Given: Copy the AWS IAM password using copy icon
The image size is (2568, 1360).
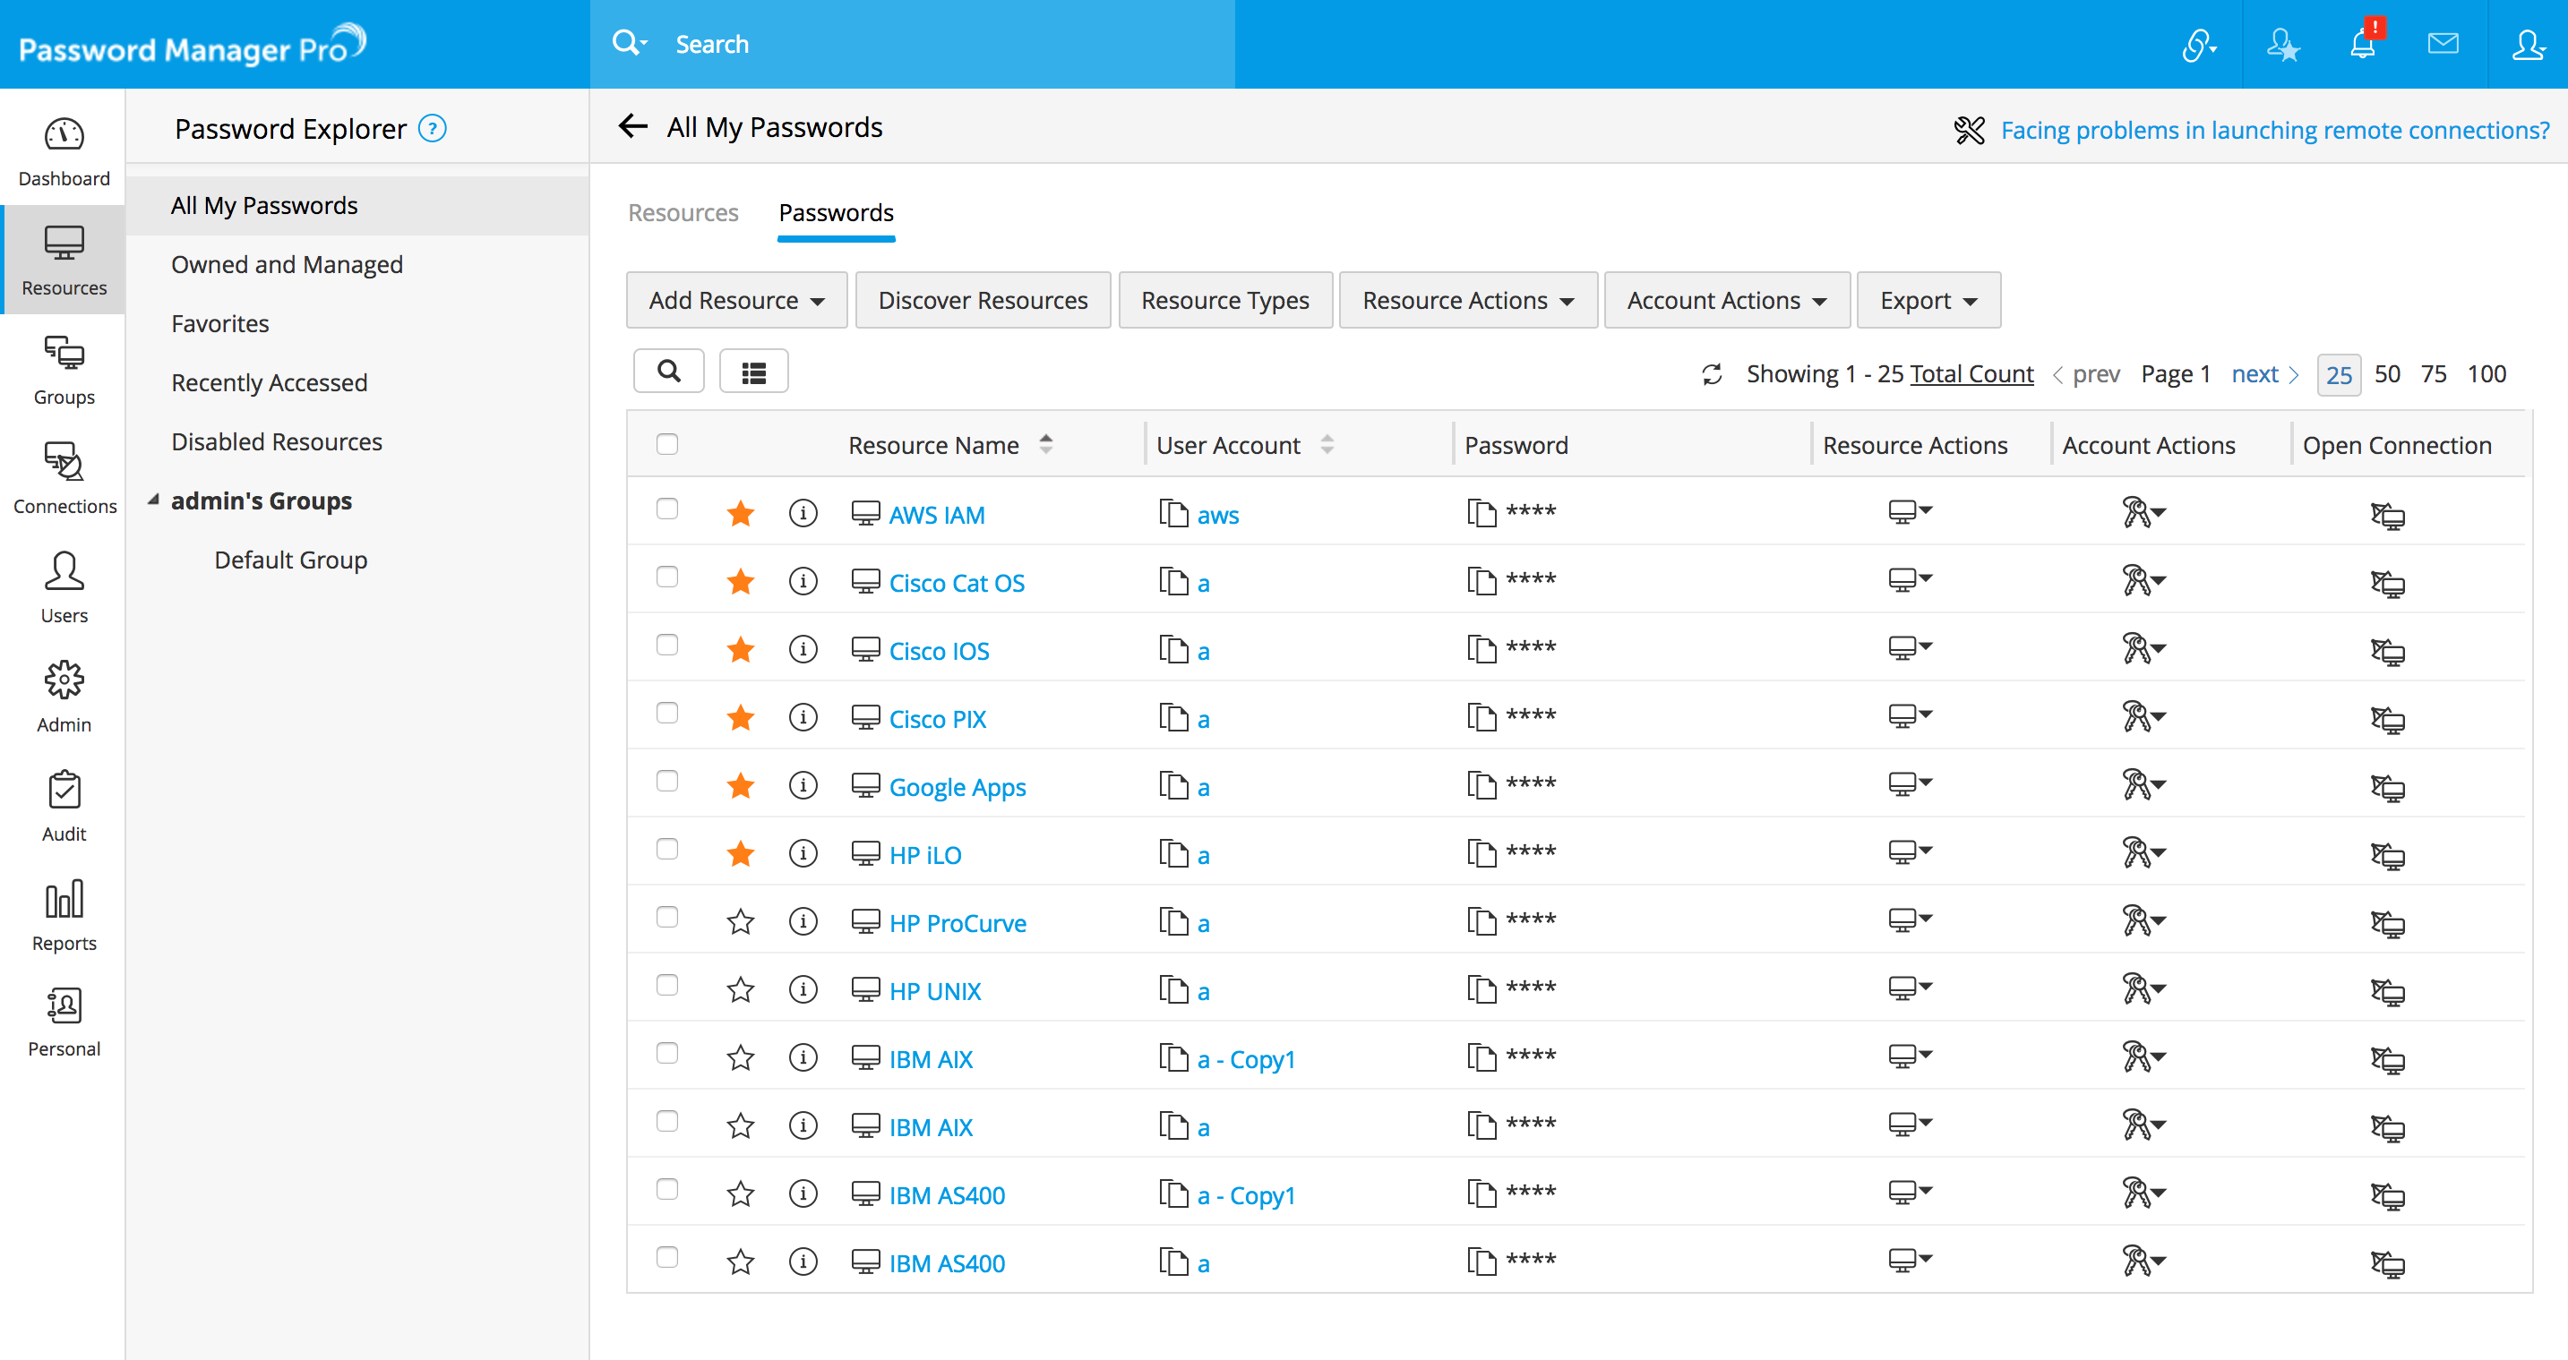Looking at the screenshot, I should (1482, 513).
